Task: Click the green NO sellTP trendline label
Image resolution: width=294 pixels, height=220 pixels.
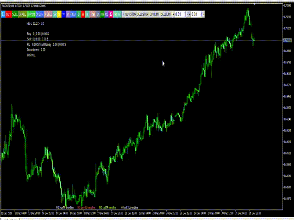Action: click(x=107, y=208)
